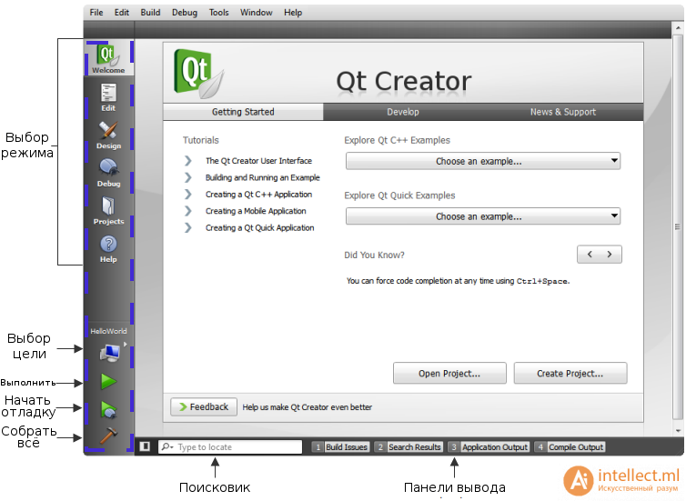Open Qt C++ examples dropdown
686x501 pixels.
(483, 161)
